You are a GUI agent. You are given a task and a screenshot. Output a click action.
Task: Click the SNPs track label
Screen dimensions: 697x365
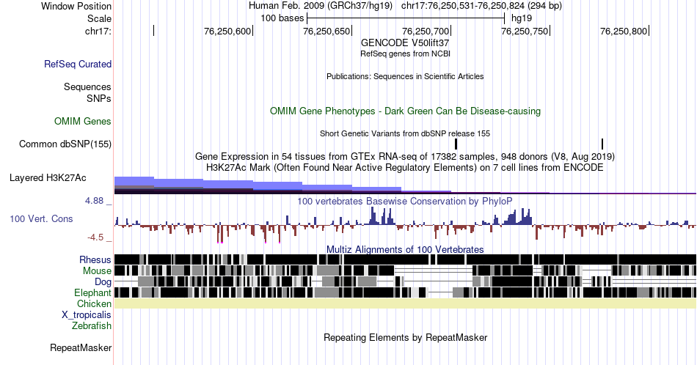(99, 98)
